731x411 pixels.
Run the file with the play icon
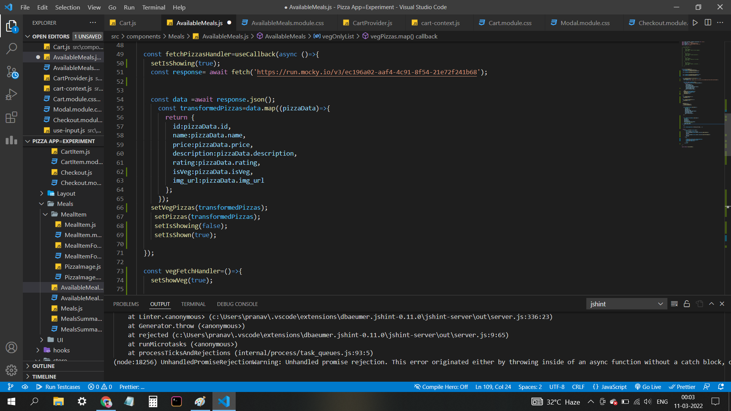pyautogui.click(x=695, y=23)
